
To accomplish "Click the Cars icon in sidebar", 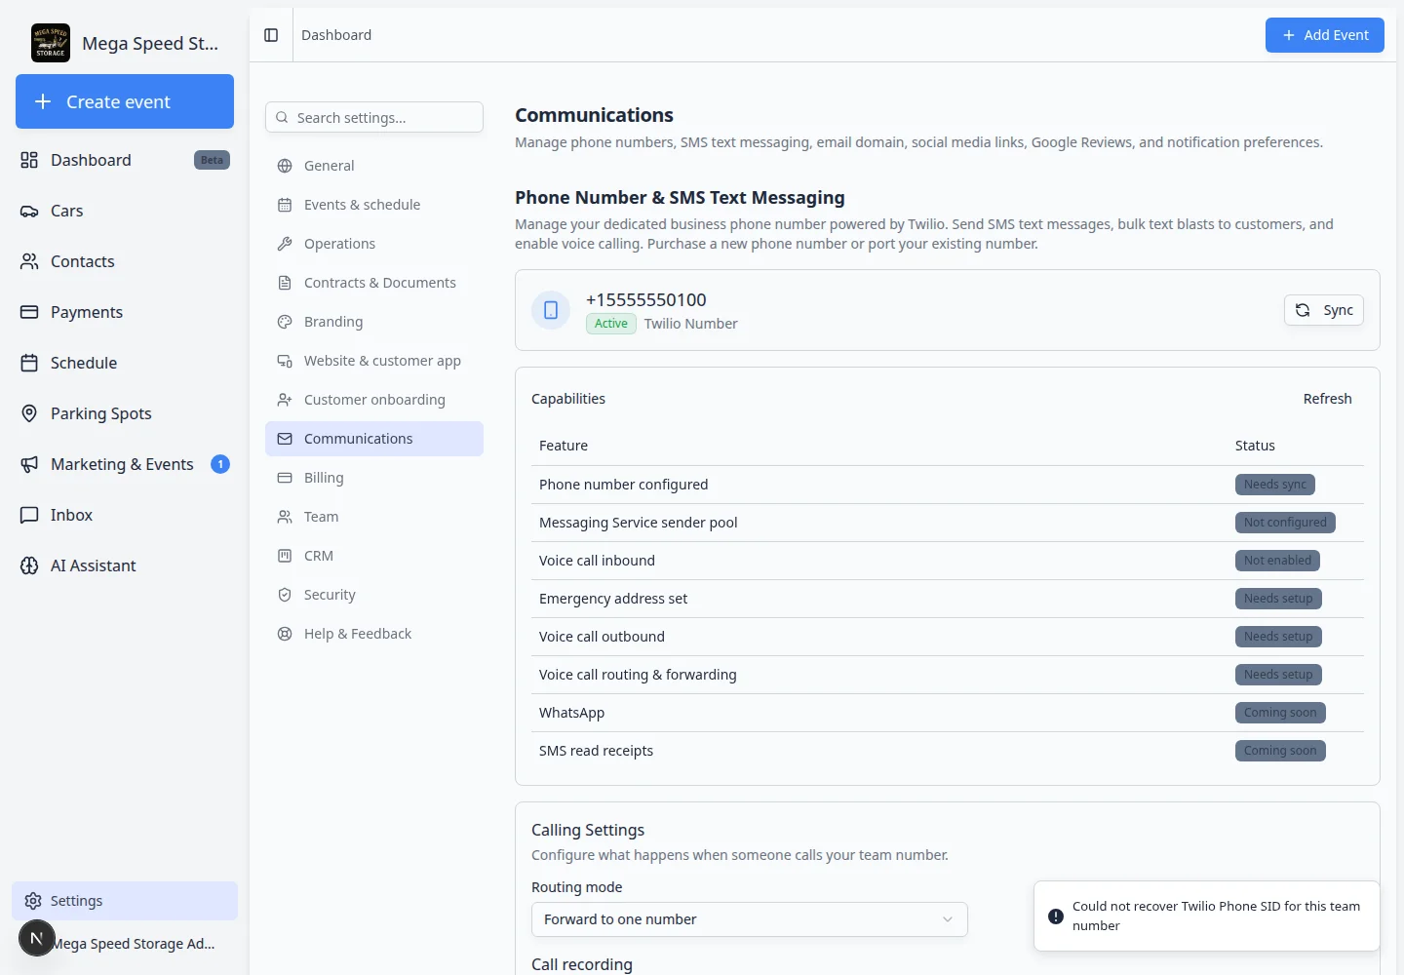I will coord(29,211).
